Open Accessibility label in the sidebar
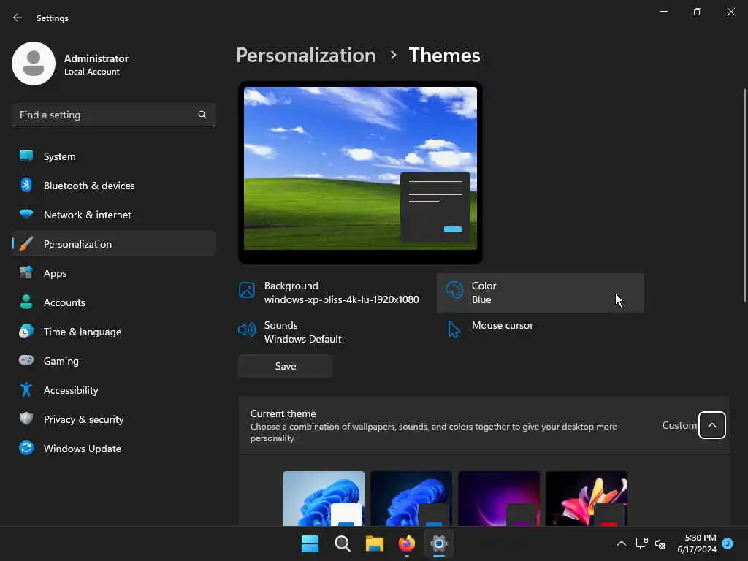Image resolution: width=748 pixels, height=561 pixels. 71,390
